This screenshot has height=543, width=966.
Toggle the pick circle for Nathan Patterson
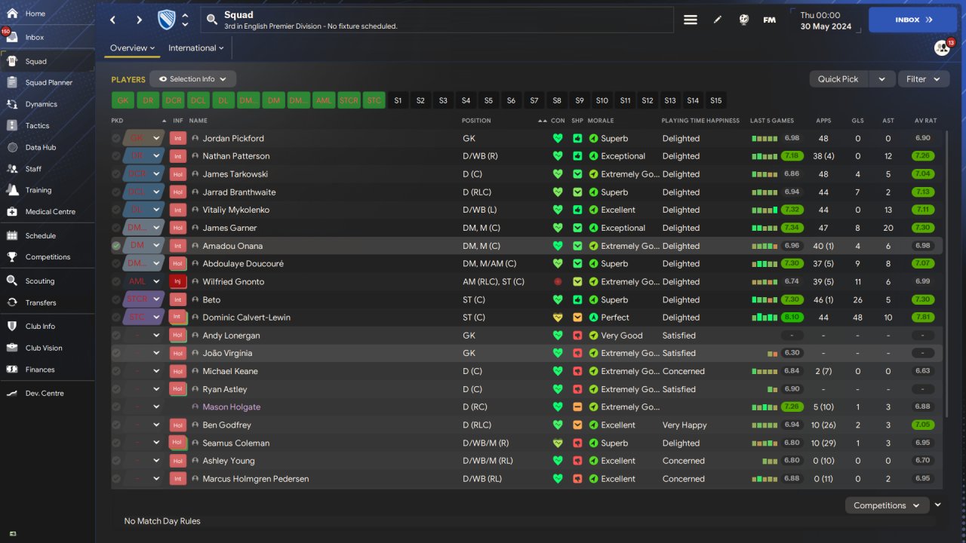(x=115, y=156)
